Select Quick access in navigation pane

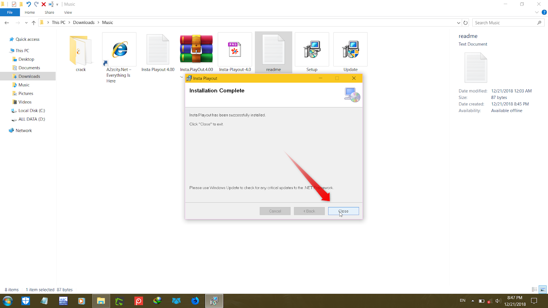[x=27, y=39]
